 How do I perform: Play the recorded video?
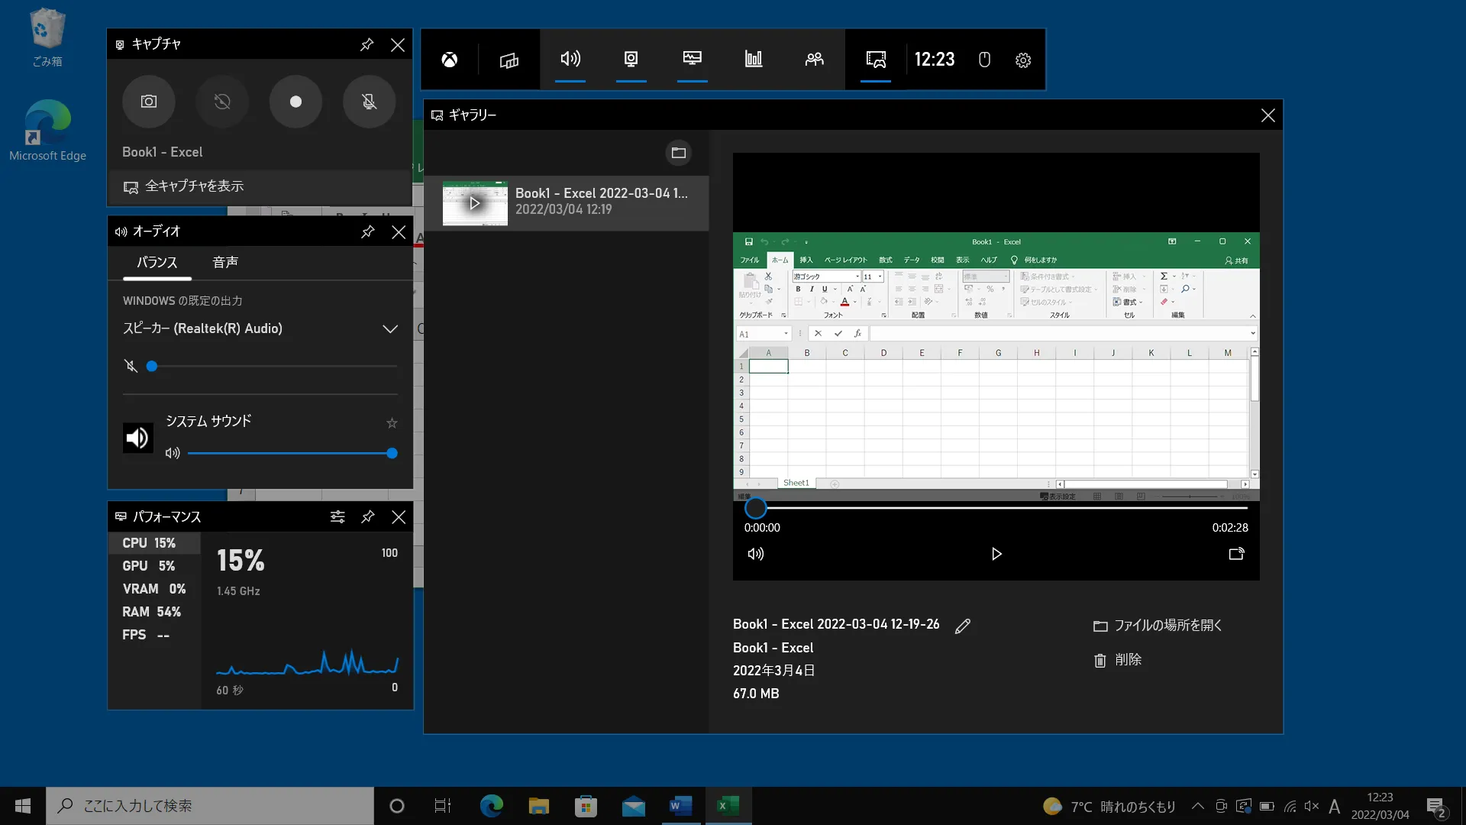tap(996, 554)
